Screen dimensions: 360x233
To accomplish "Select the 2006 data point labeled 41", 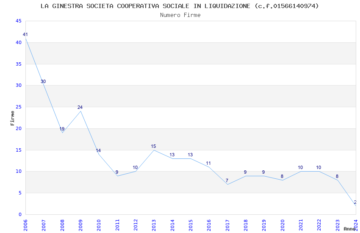I will point(26,38).
